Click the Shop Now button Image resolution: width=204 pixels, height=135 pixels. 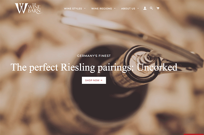point(94,80)
